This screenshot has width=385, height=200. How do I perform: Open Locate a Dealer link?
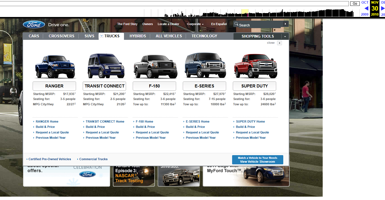[x=168, y=24]
